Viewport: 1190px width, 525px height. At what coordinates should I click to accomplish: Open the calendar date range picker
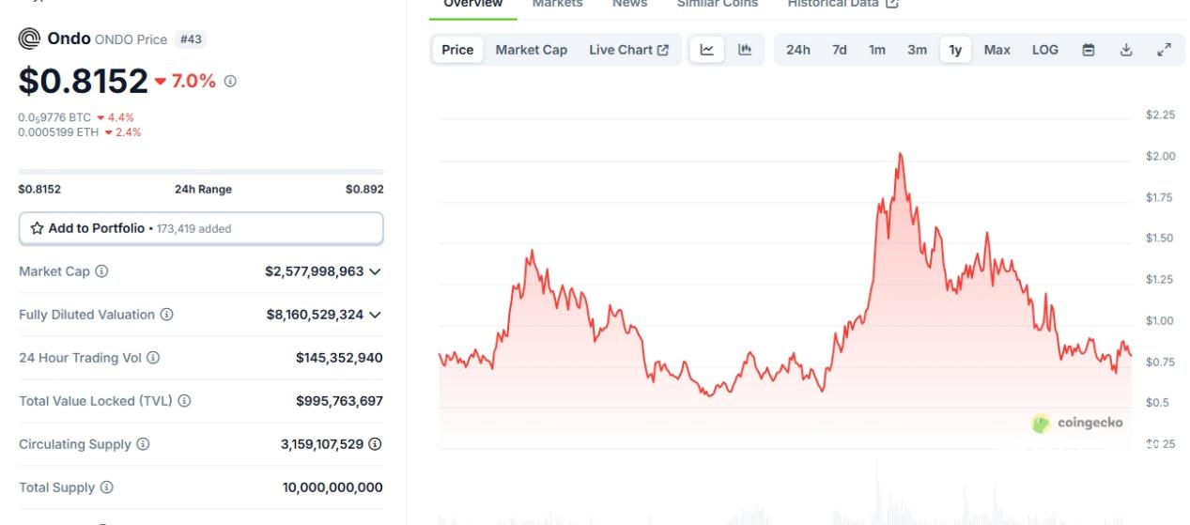[1089, 50]
